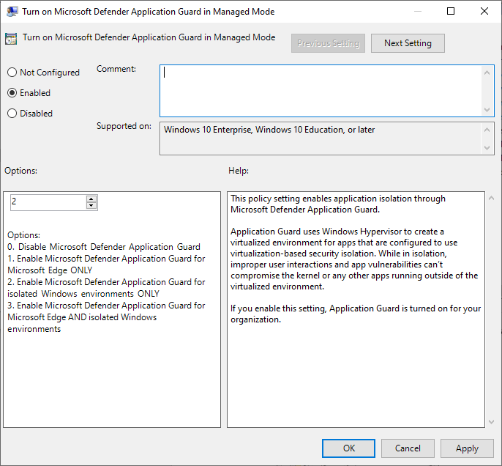Decrease the option value with down spinner
This screenshot has width=502, height=466.
91,206
